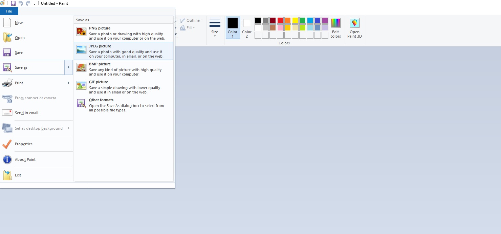
Task: Choose Properties from the File menu
Action: 37,144
